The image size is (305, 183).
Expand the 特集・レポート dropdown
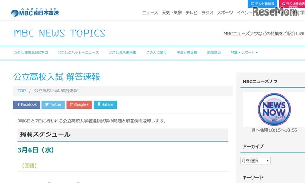[244, 53]
